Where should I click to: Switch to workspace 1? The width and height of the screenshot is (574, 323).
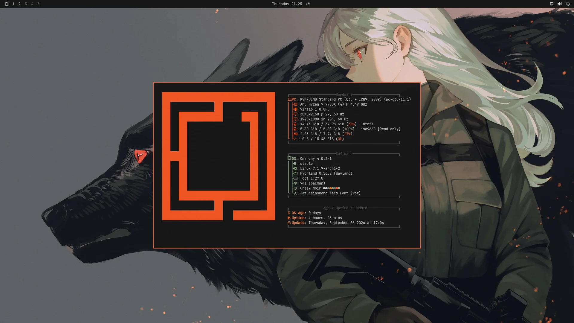coord(13,4)
